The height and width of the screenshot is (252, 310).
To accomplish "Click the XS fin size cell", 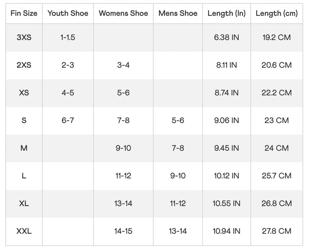I will point(24,93).
